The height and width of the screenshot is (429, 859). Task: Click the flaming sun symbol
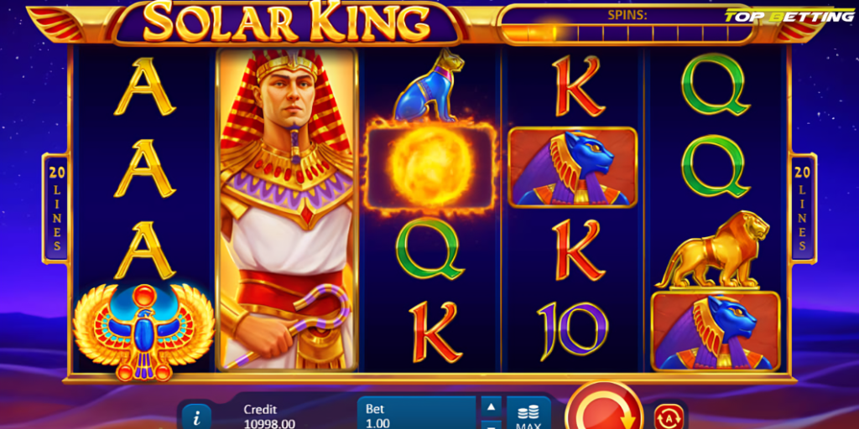tap(430, 168)
